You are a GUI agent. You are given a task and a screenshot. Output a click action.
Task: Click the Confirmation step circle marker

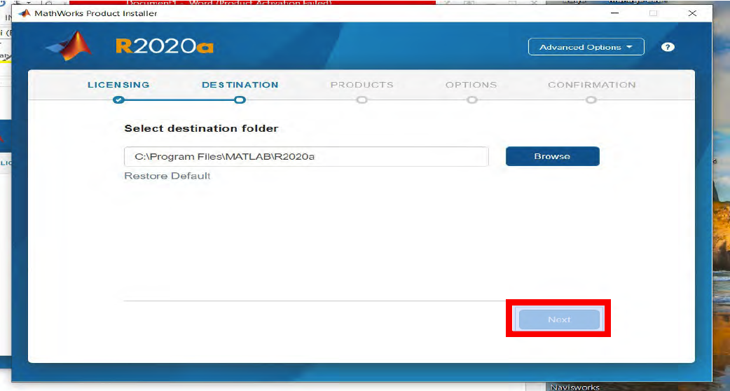pyautogui.click(x=591, y=100)
